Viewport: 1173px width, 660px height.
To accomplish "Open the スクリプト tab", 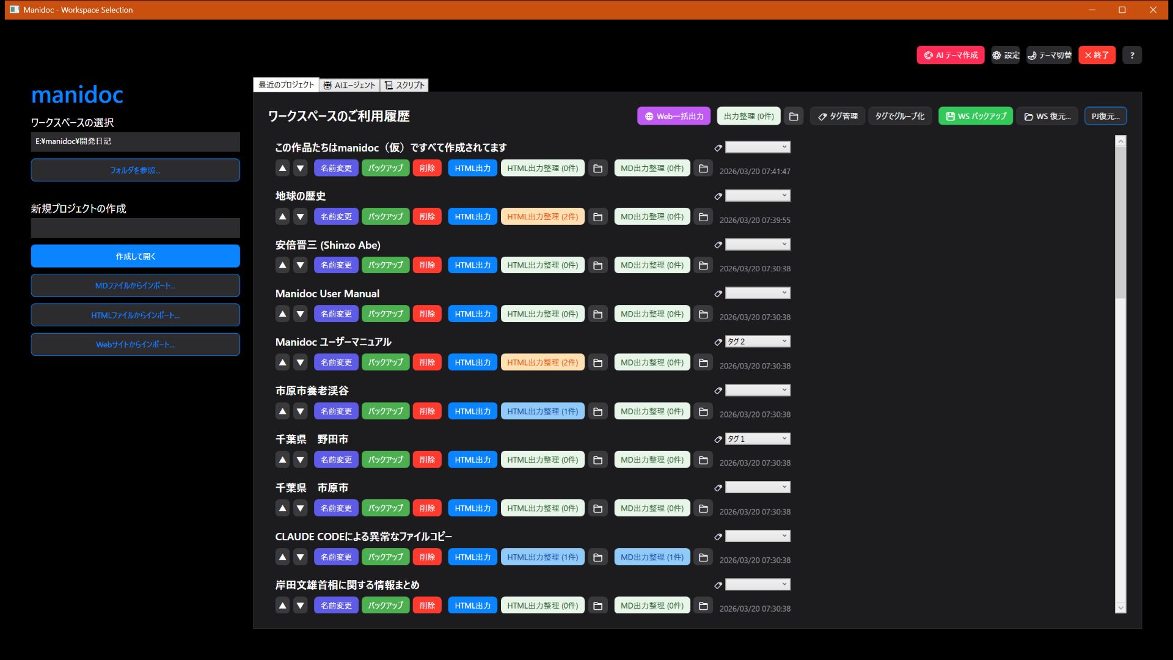I will point(405,85).
